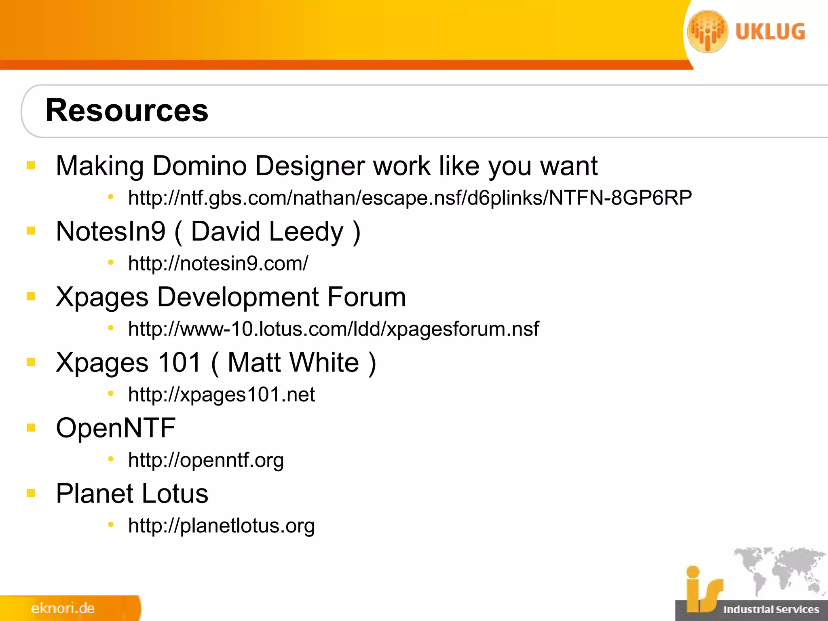The height and width of the screenshot is (621, 828).
Task: Click the UKLUG logo icon
Action: tap(708, 32)
